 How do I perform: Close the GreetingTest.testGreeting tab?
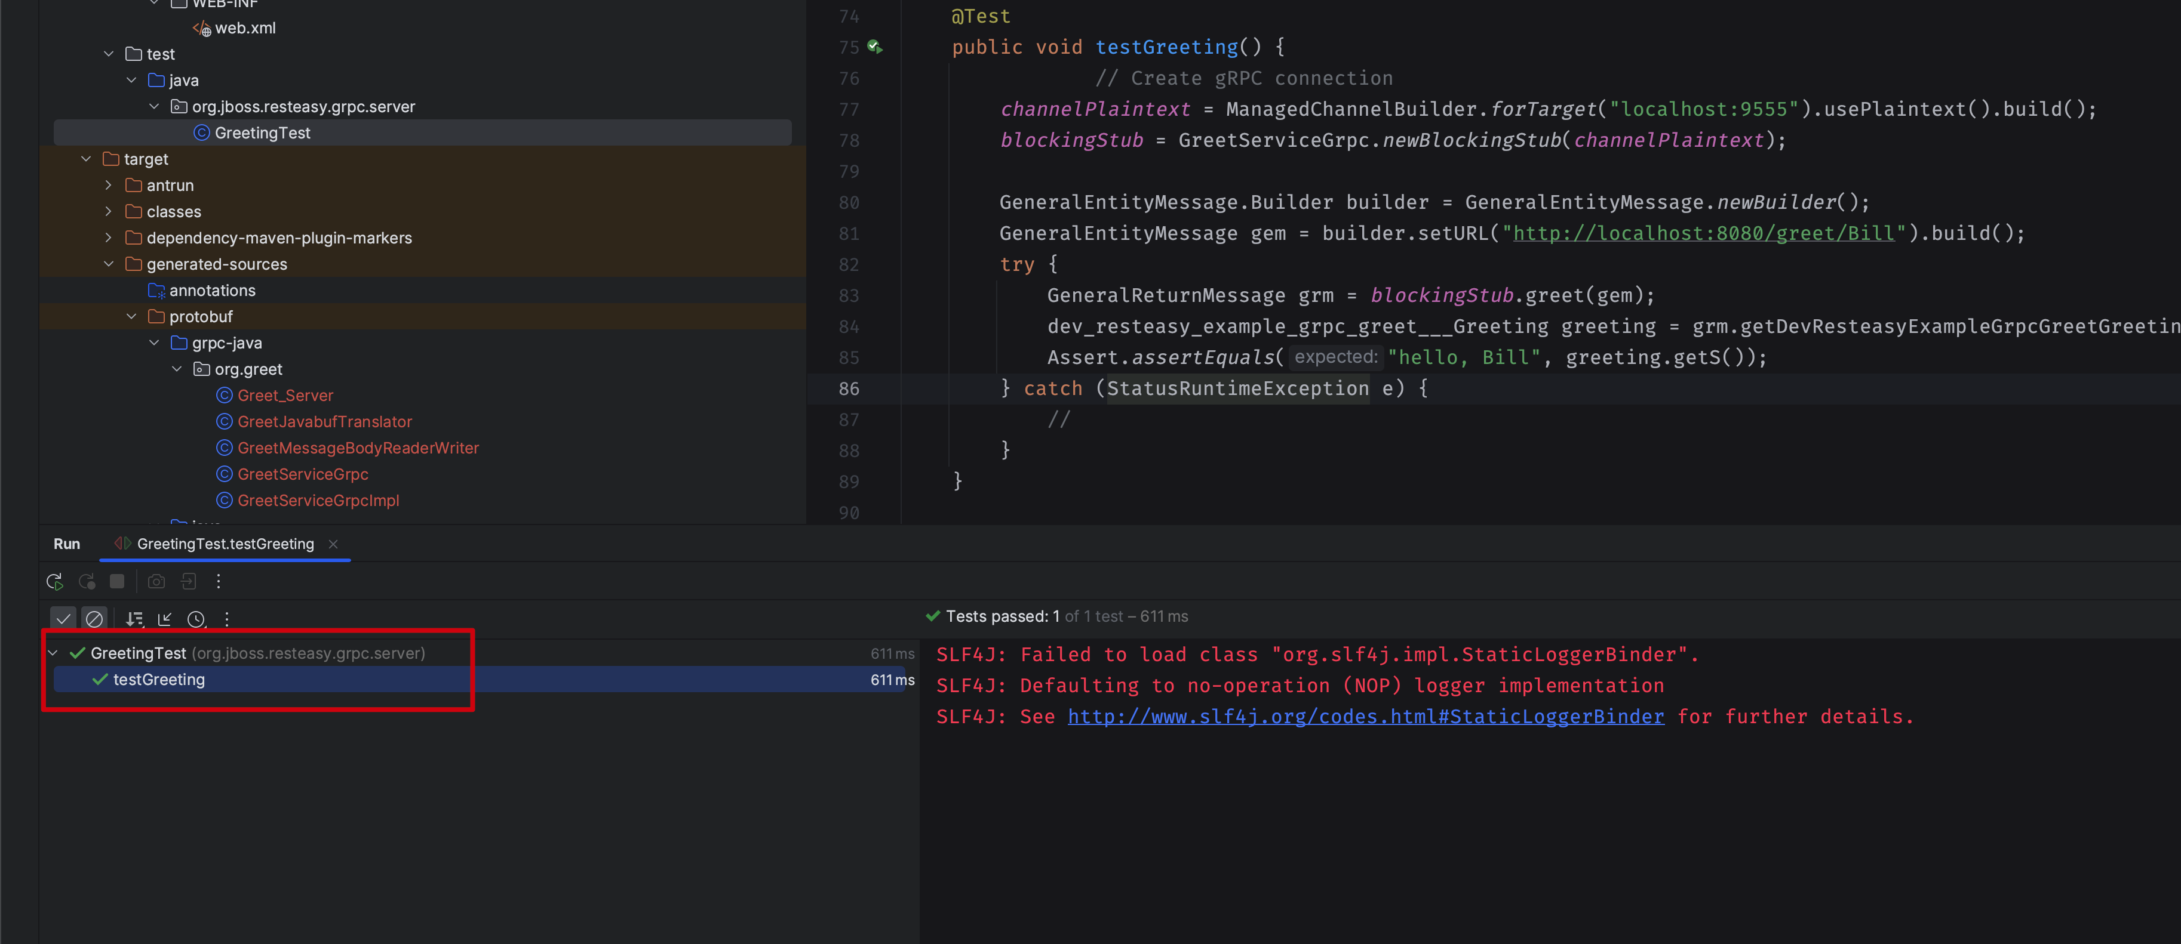click(333, 544)
